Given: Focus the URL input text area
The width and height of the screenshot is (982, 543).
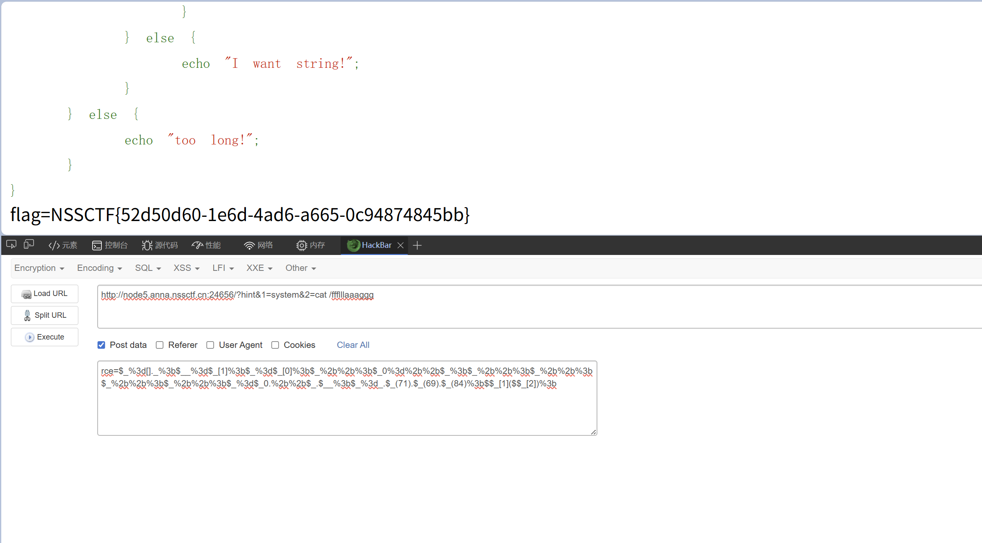Looking at the screenshot, I should tap(540, 307).
